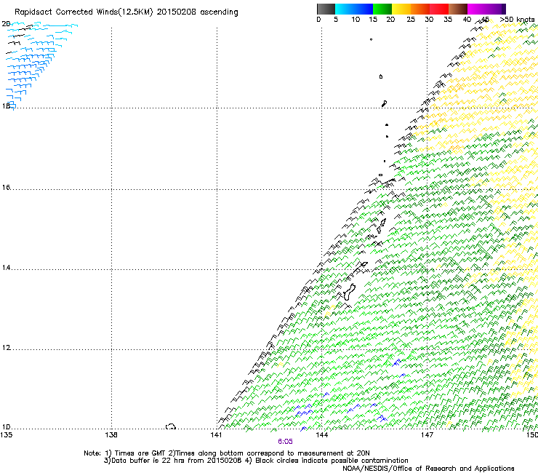Click the gray 0-5 knots color band
The image size is (538, 473).
[x=326, y=9]
